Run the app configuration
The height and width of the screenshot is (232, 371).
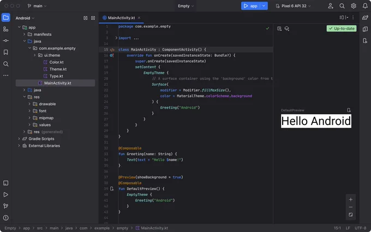tap(250, 6)
